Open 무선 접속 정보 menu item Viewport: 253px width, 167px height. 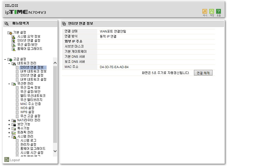30,87
